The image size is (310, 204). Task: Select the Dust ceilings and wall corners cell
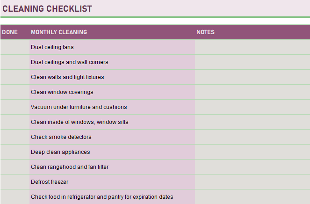point(70,62)
